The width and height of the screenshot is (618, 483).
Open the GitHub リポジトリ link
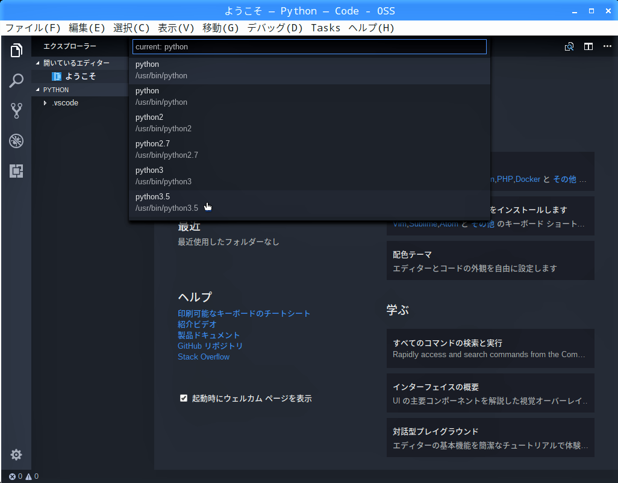point(210,346)
